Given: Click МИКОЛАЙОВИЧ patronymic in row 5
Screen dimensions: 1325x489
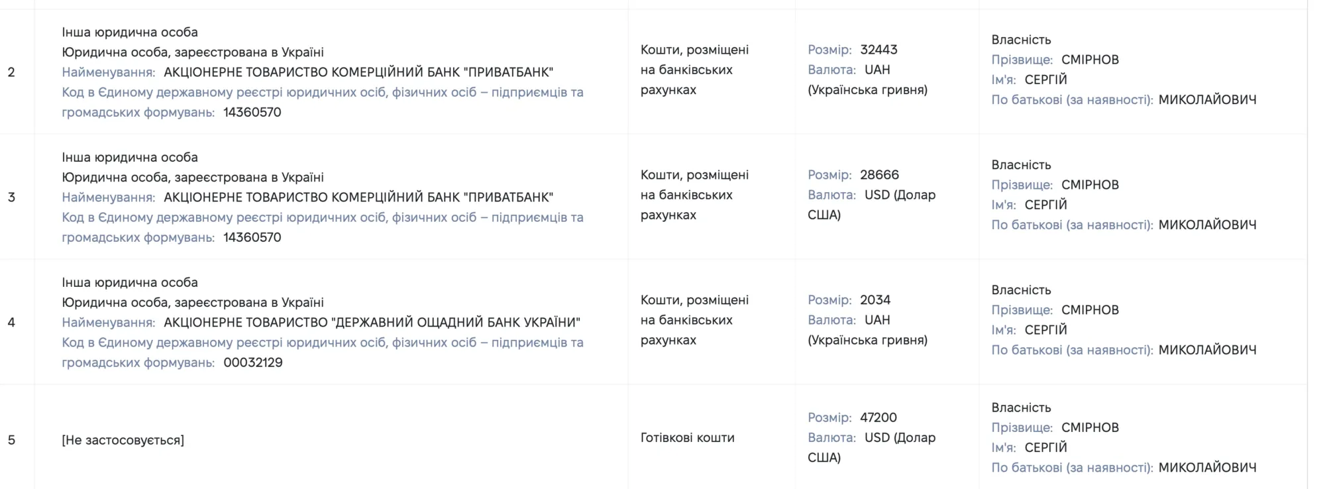Looking at the screenshot, I should [x=1207, y=468].
